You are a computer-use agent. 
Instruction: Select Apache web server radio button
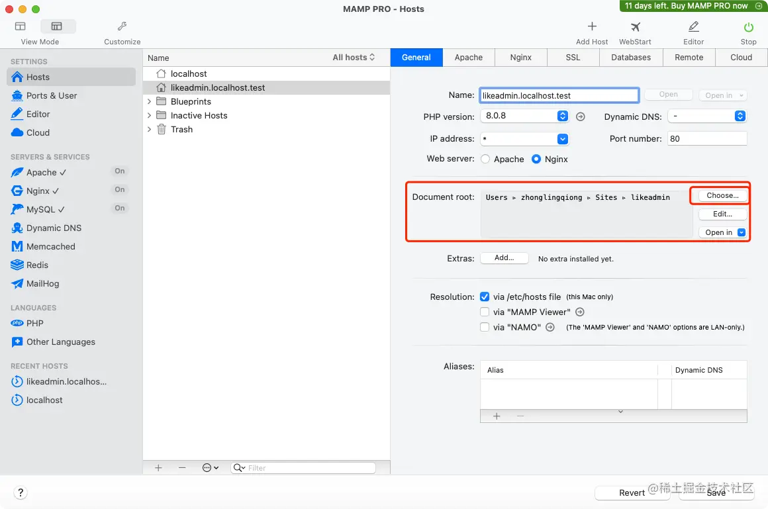coord(485,160)
